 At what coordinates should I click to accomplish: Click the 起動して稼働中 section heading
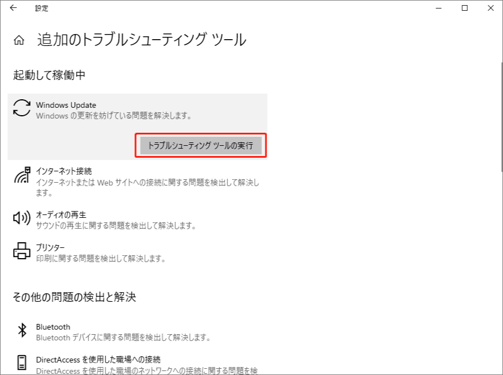[49, 75]
